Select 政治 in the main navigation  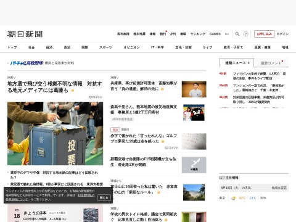(x=67, y=47)
